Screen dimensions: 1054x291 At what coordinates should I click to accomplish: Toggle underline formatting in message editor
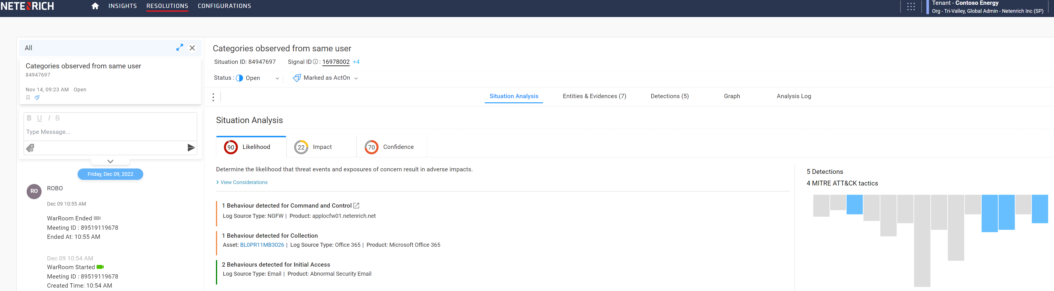tap(39, 118)
